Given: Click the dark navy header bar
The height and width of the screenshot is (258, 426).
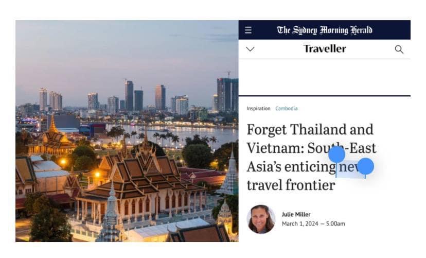Looking at the screenshot, I should point(325,30).
